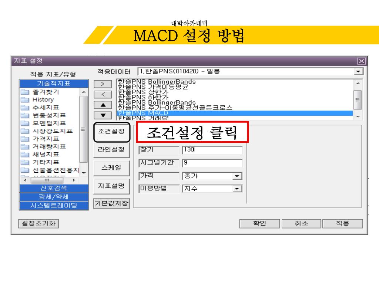Click the applied list scroll-down arrow

[x=358, y=116]
